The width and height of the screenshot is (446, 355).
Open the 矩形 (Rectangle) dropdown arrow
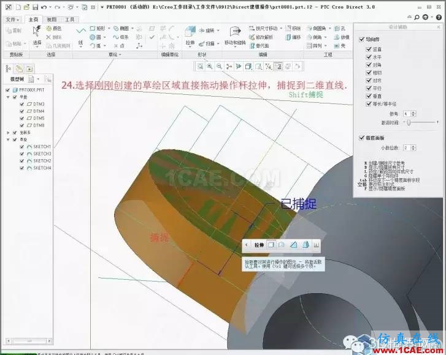[x=109, y=28]
